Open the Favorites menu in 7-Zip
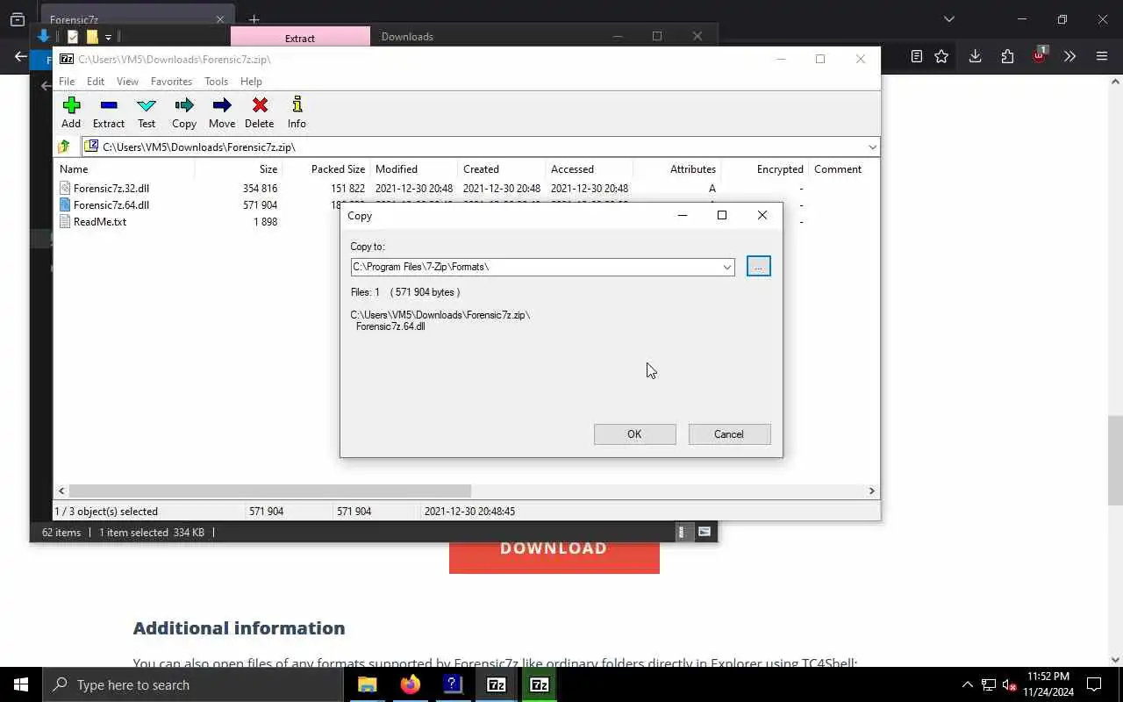 [x=171, y=81]
